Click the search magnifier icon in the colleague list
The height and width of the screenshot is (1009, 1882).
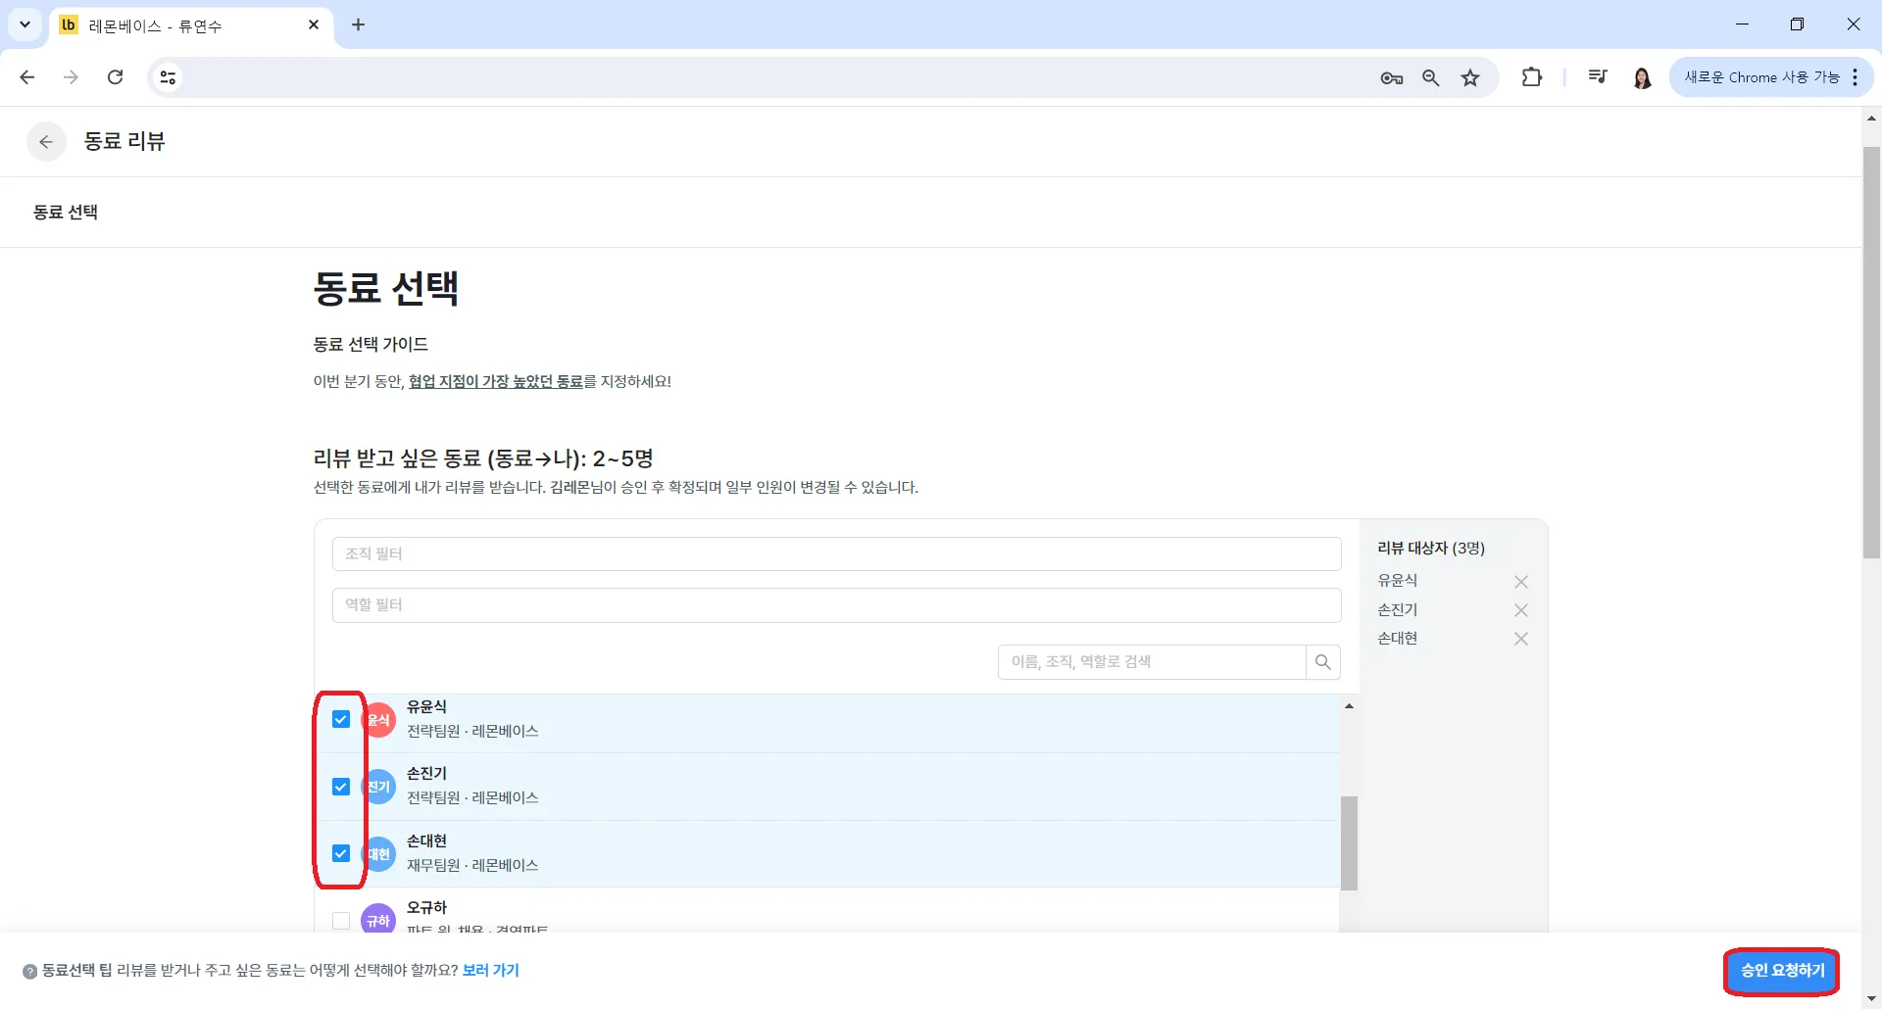coord(1322,662)
